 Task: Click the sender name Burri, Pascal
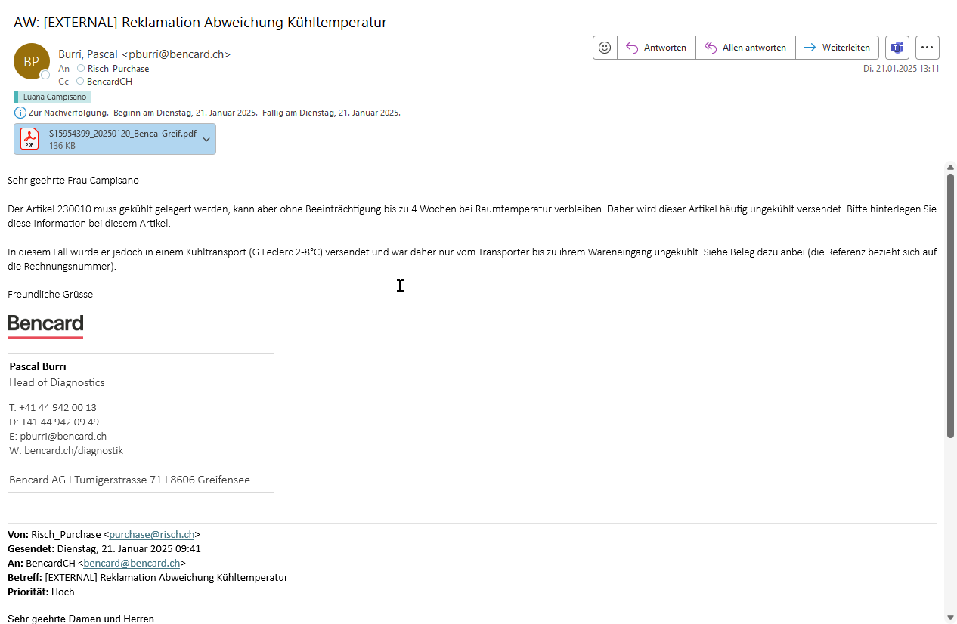[x=88, y=54]
